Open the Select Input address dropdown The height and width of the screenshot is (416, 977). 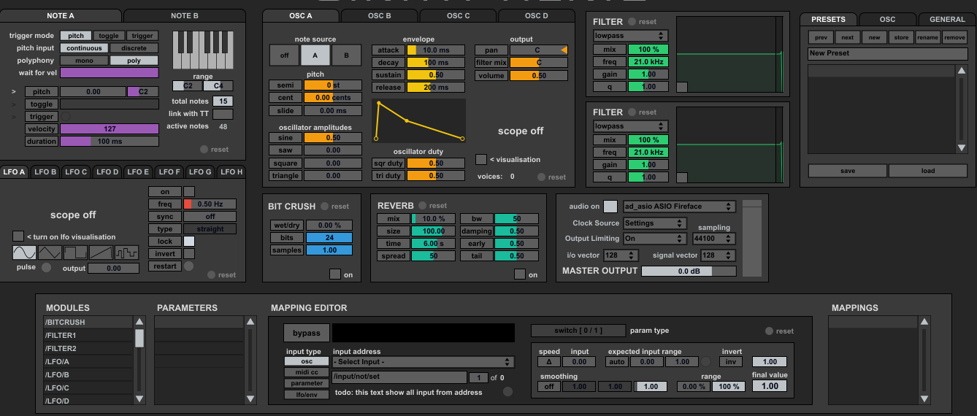pyautogui.click(x=423, y=362)
